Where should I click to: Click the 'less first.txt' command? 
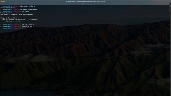[27, 26]
